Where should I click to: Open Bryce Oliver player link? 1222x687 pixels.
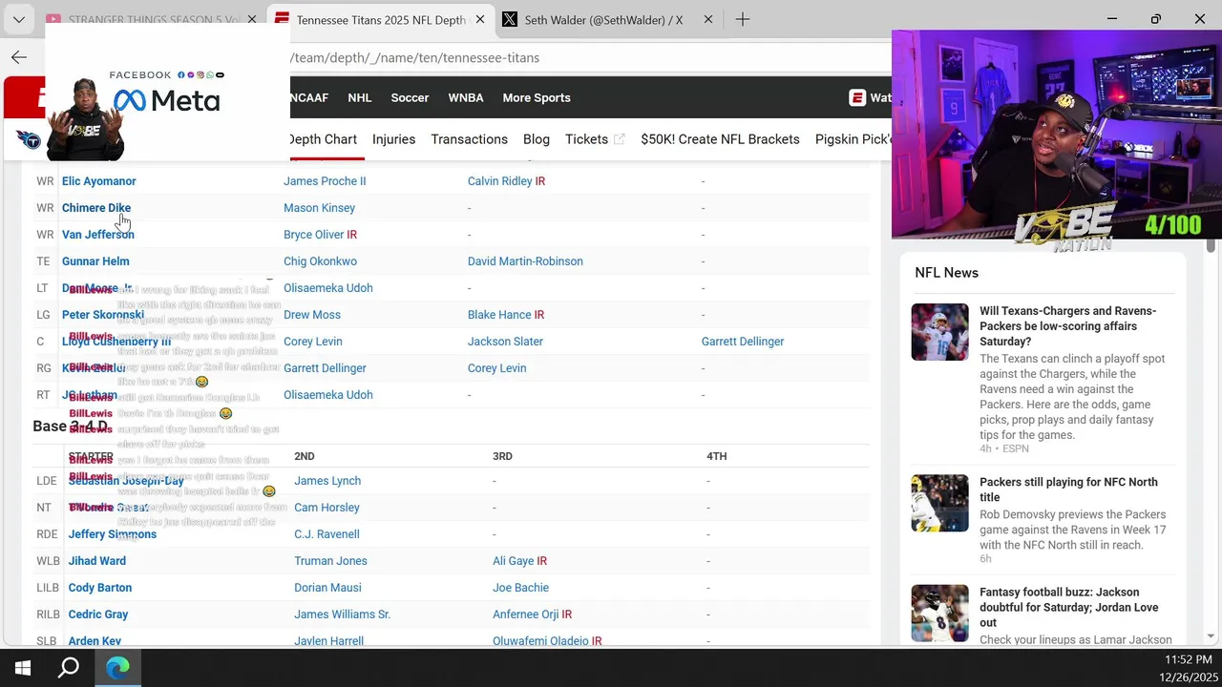(313, 235)
